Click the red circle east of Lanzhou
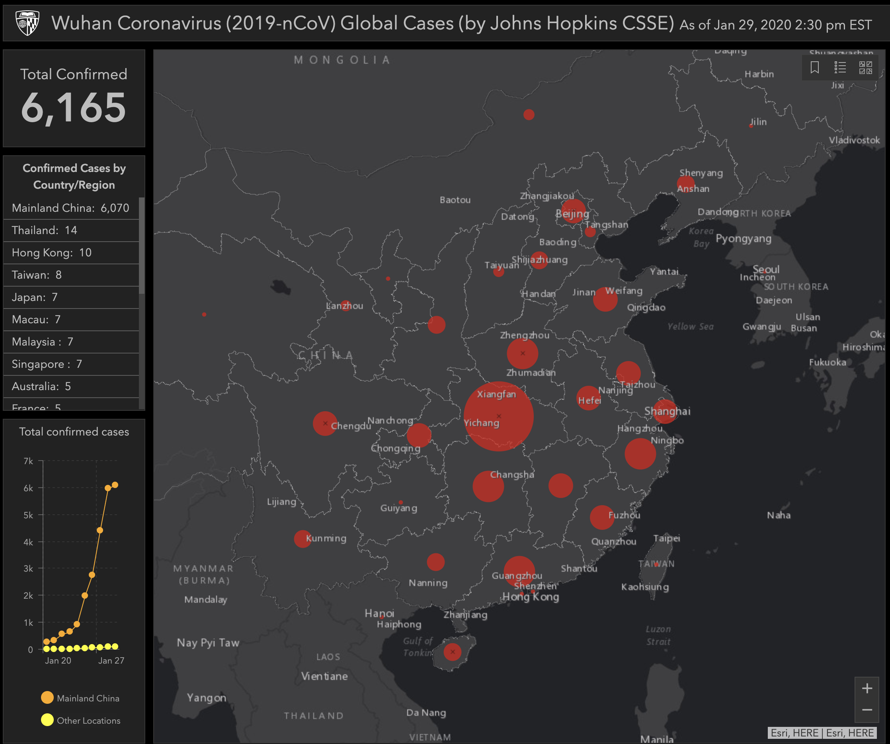890x744 pixels. click(x=436, y=325)
